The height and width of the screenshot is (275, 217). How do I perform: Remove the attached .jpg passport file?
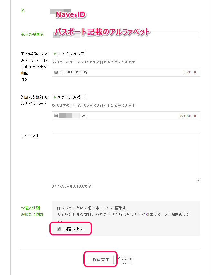pyautogui.click(x=195, y=116)
